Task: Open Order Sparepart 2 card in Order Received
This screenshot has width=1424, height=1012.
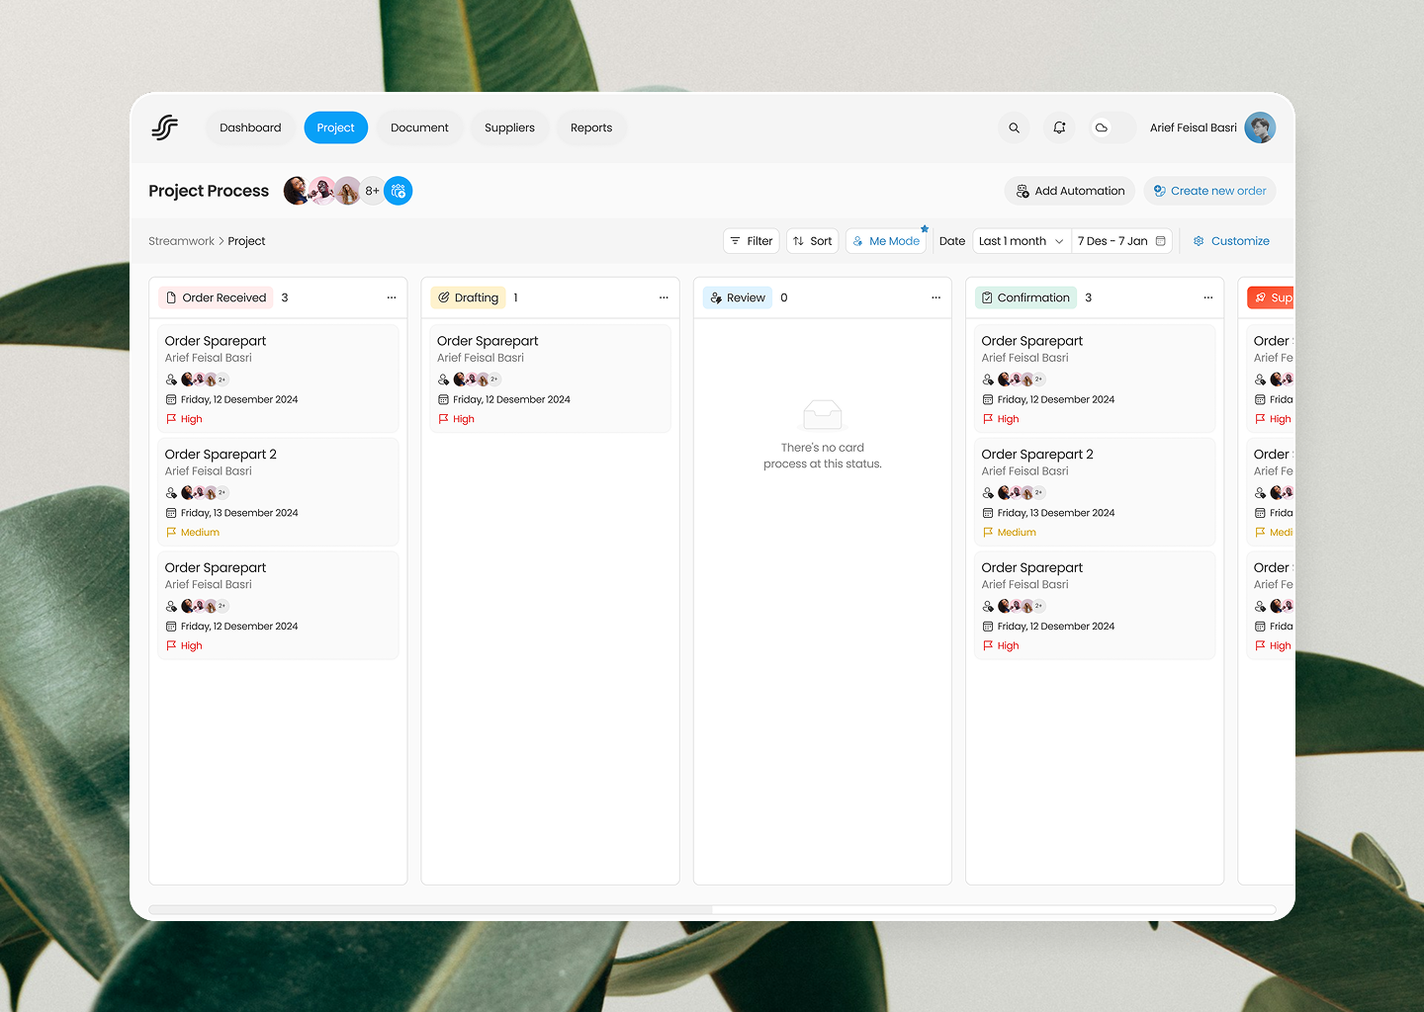Action: coord(278,492)
